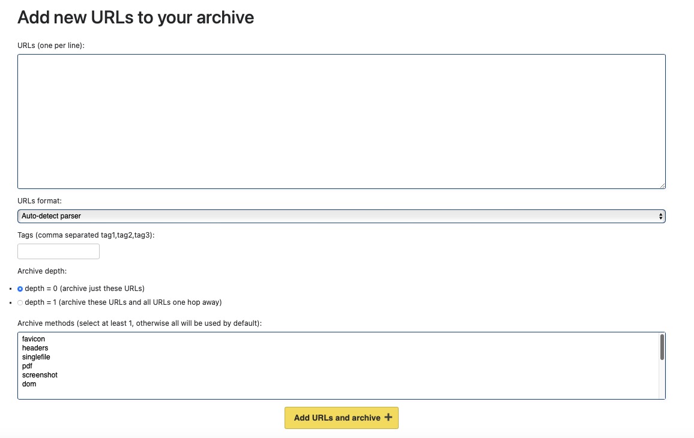
Task: Choose the screenshot archive method
Action: (x=40, y=375)
